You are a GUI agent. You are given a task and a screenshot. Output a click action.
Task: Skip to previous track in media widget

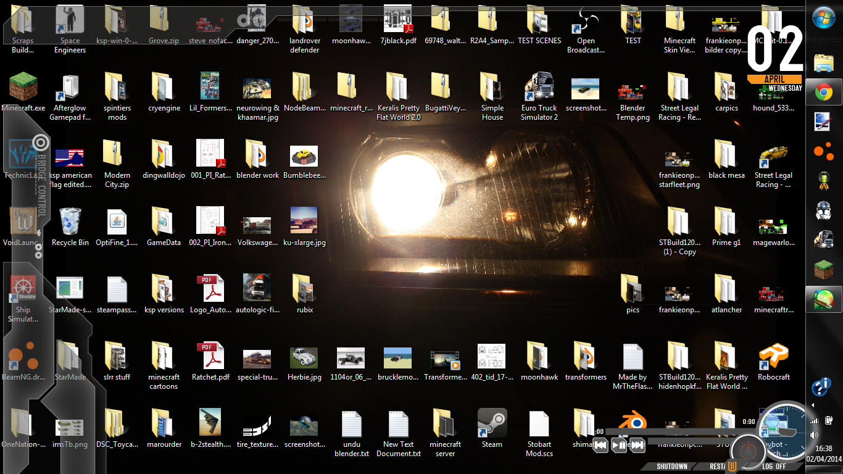(x=600, y=444)
